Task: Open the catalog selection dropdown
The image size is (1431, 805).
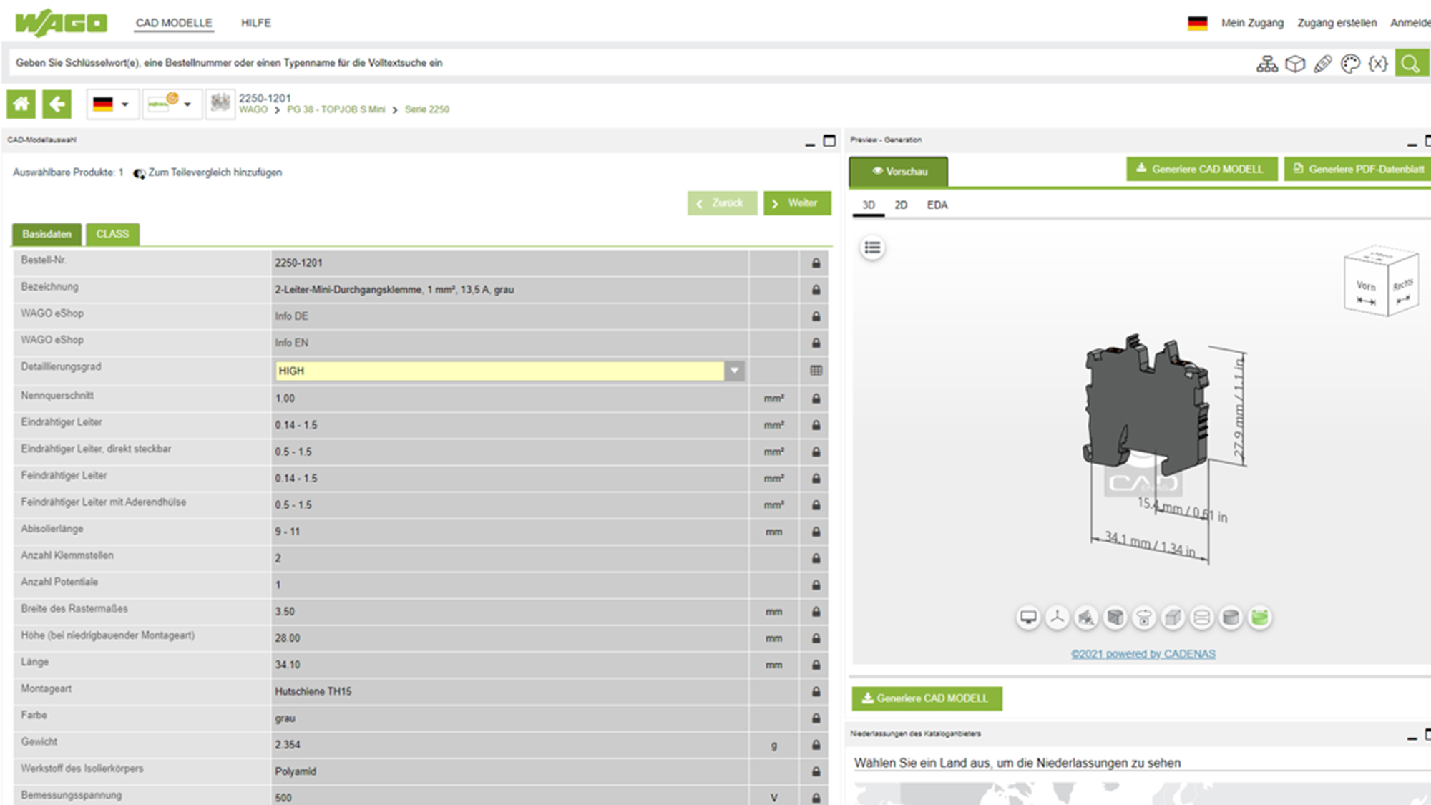Action: tap(172, 104)
